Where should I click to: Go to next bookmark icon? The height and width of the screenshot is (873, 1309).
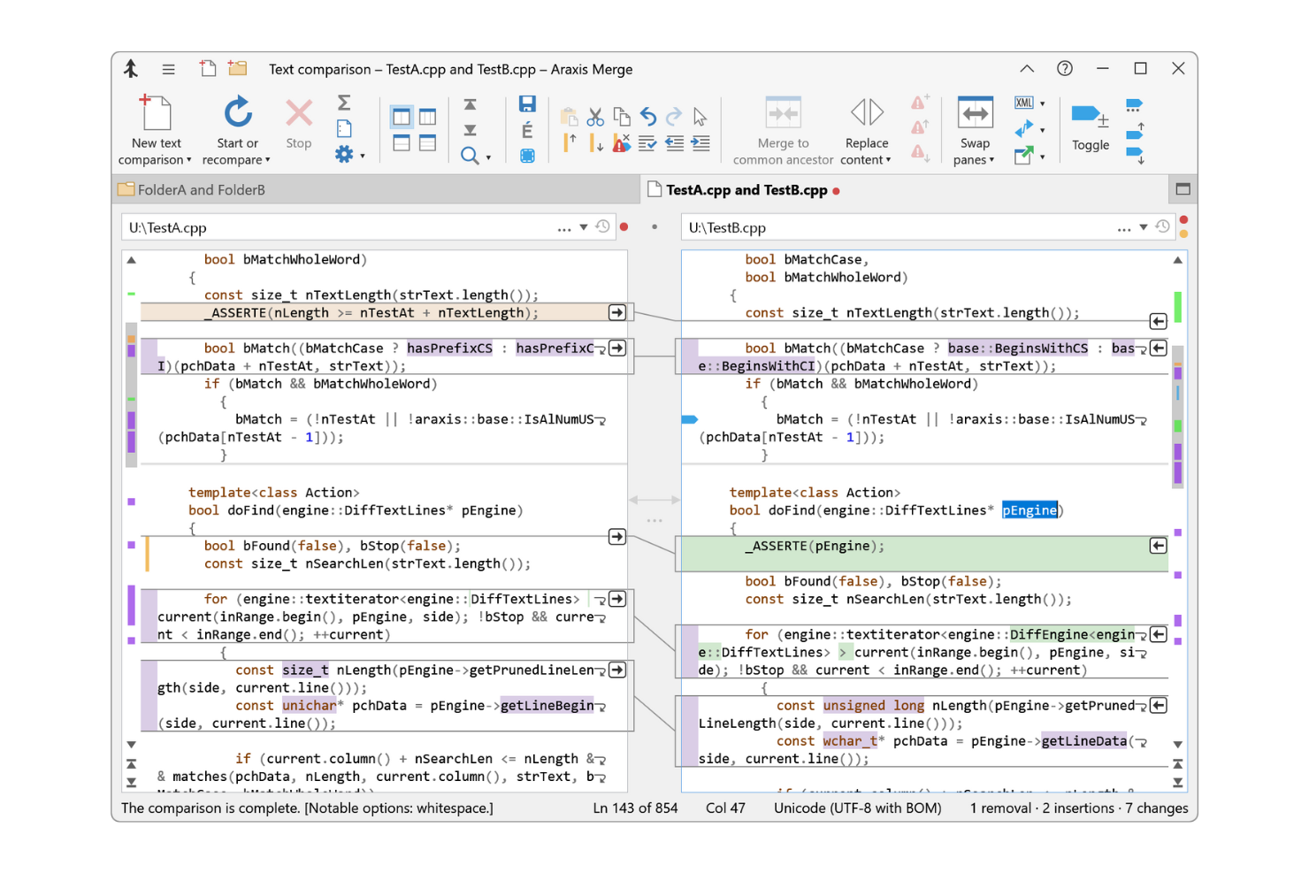pos(1135,156)
